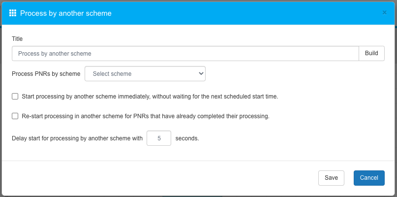Click the 'Delay start for processing' label text
Image resolution: width=397 pixels, height=197 pixels.
click(x=77, y=138)
